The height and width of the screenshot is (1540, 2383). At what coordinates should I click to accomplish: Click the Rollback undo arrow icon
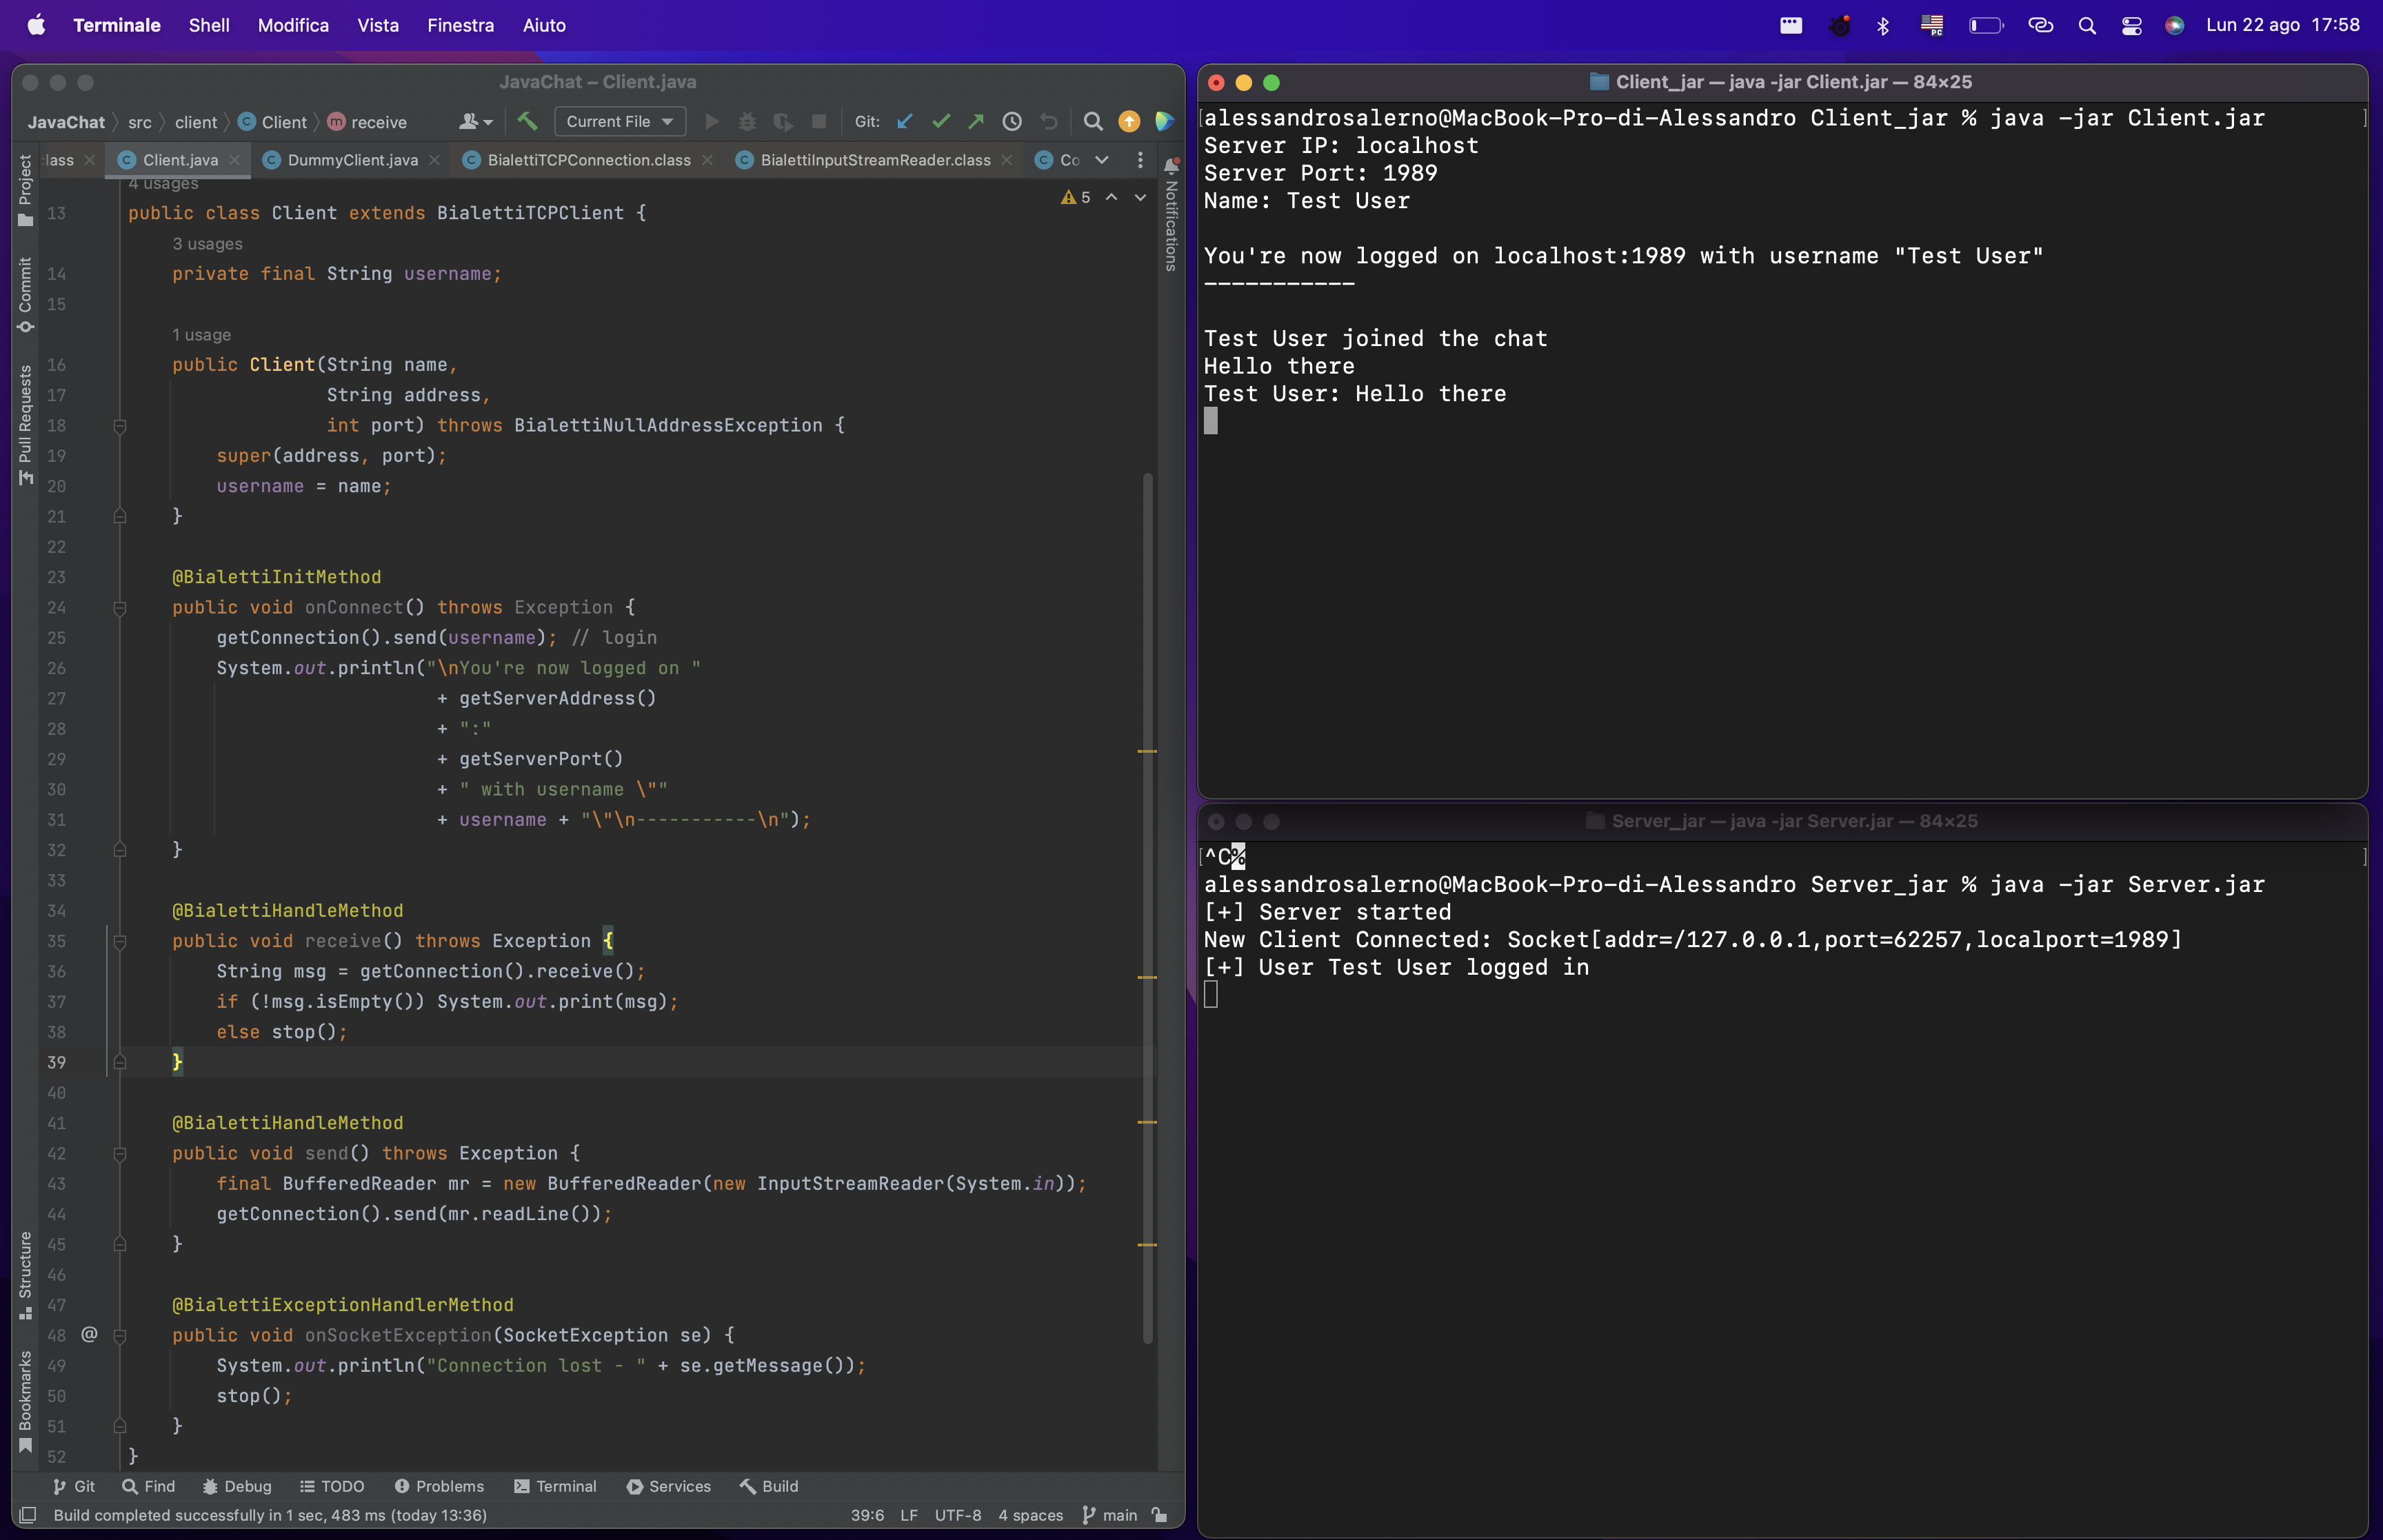coord(1048,121)
